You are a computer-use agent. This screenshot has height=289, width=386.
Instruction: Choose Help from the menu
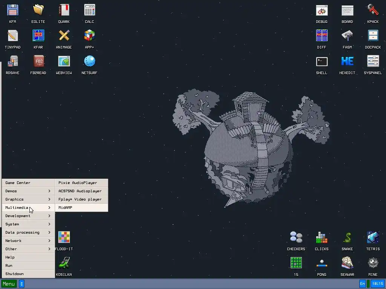[28, 257]
